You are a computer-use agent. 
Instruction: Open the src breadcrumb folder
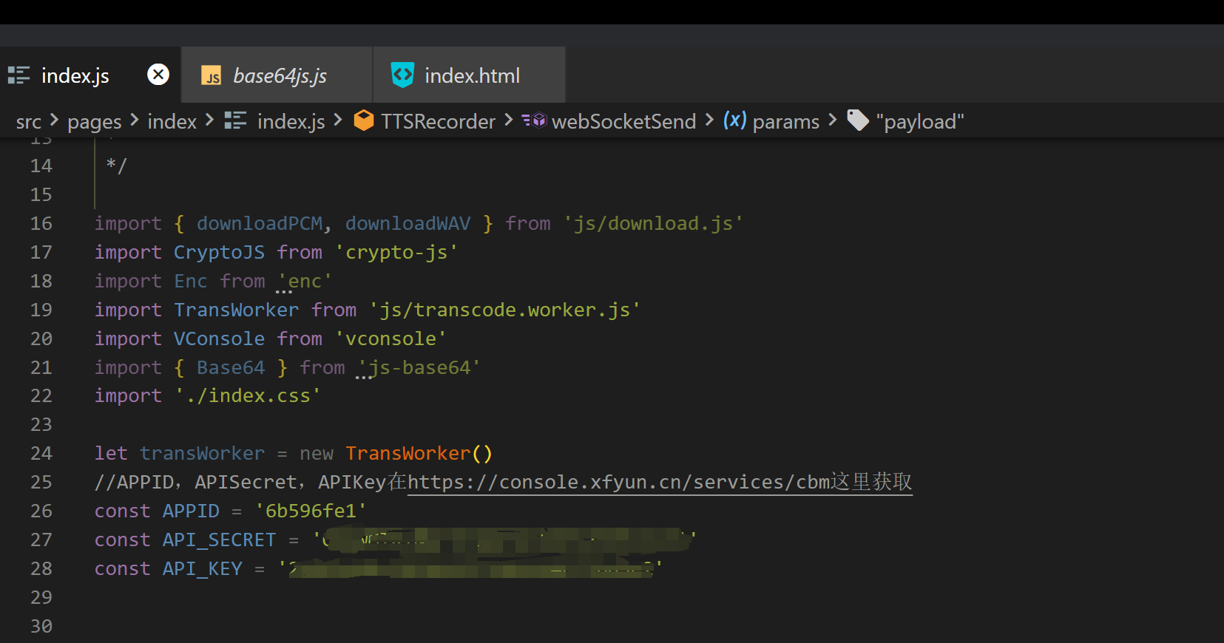29,122
